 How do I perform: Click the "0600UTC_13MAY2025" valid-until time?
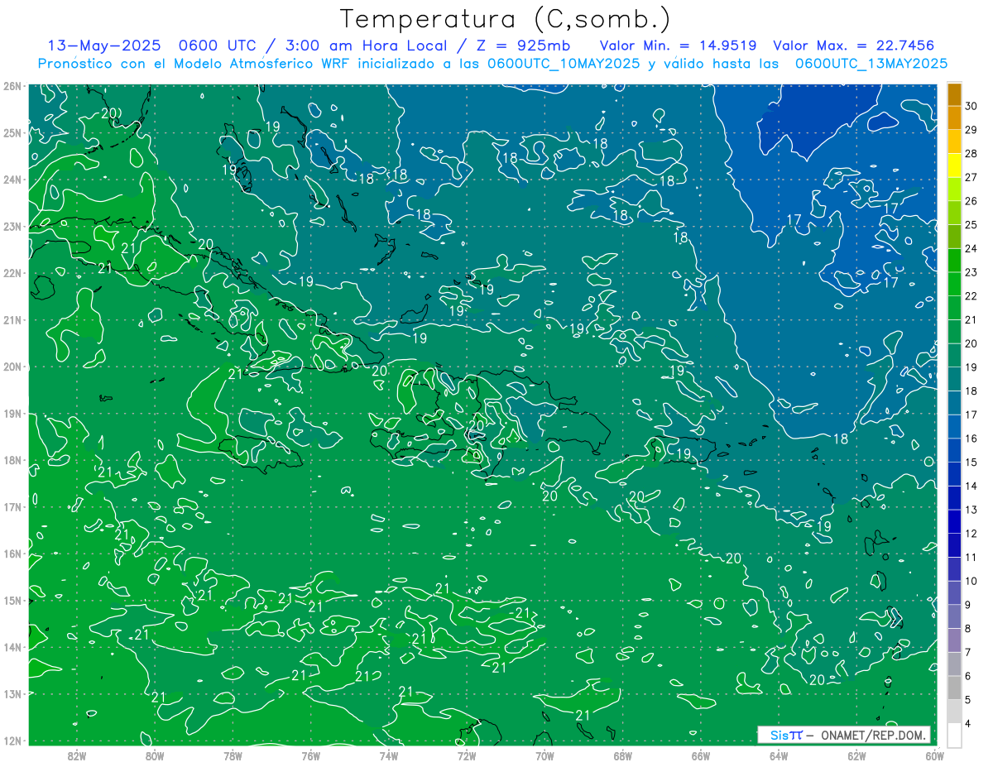871,64
